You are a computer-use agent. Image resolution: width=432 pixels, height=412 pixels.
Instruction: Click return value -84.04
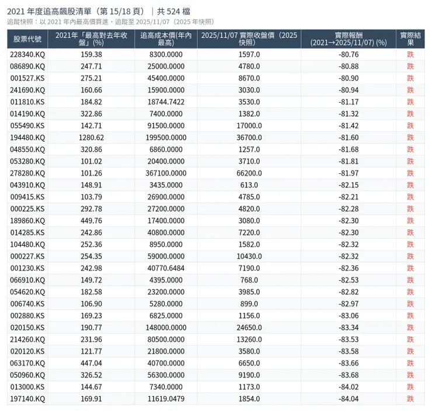pos(349,399)
